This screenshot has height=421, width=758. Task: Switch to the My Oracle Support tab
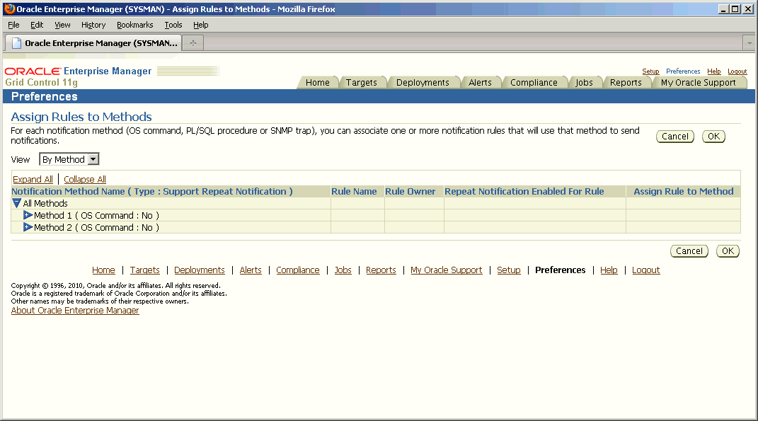(698, 83)
